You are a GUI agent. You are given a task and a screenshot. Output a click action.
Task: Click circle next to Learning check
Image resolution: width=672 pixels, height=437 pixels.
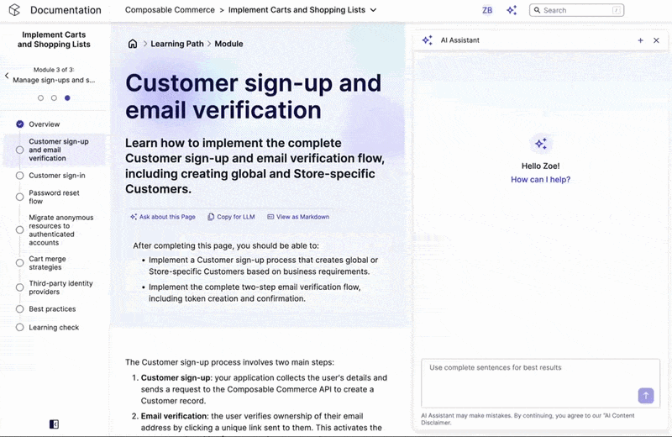[19, 328]
